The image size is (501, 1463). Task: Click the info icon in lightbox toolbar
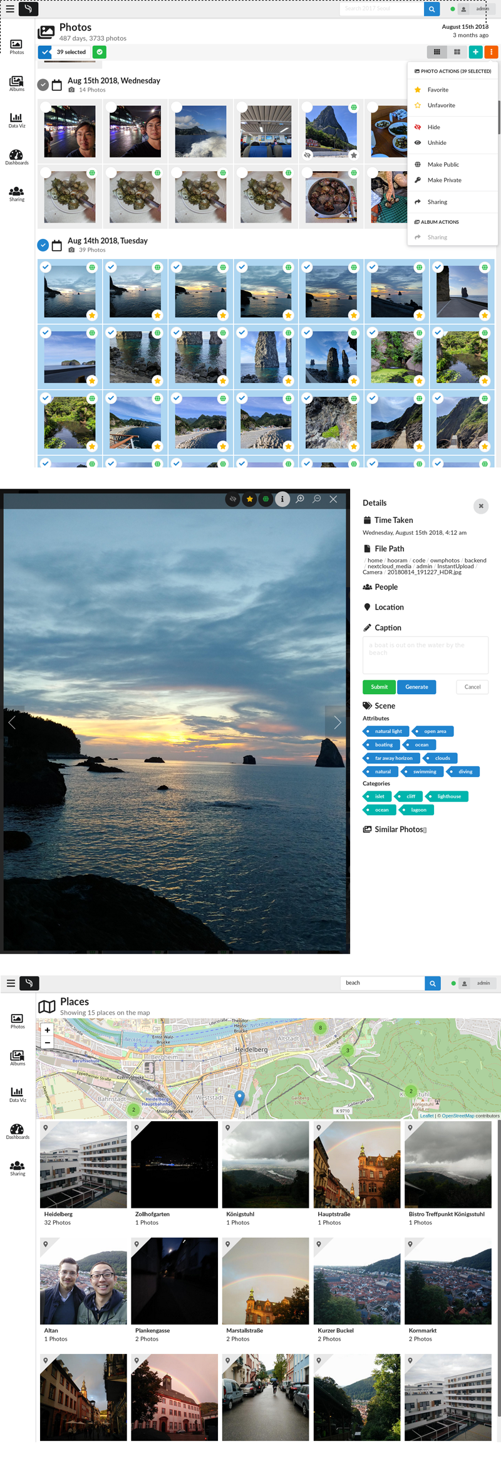click(x=282, y=499)
